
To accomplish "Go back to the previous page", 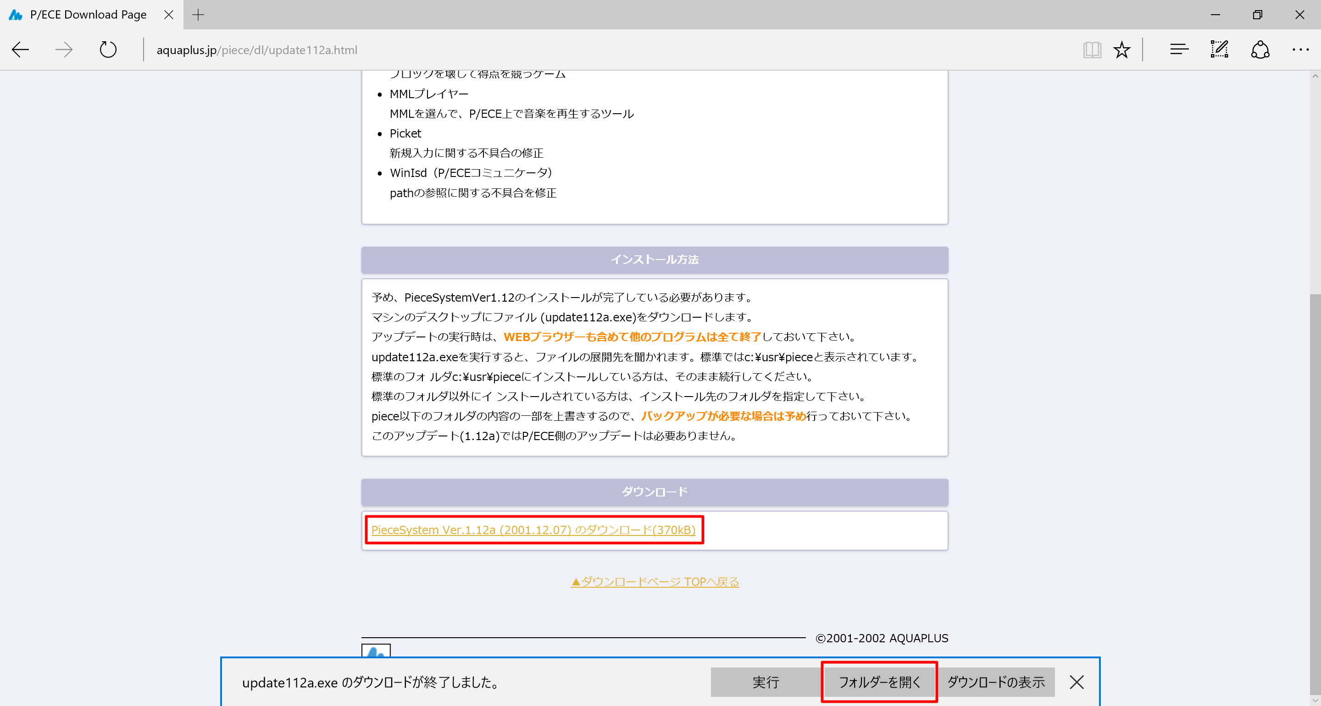I will 21,50.
